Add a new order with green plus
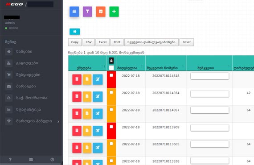 (x=114, y=12)
